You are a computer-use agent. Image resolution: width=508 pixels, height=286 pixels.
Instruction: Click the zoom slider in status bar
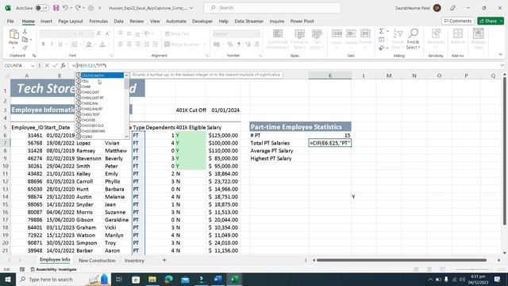(471, 269)
